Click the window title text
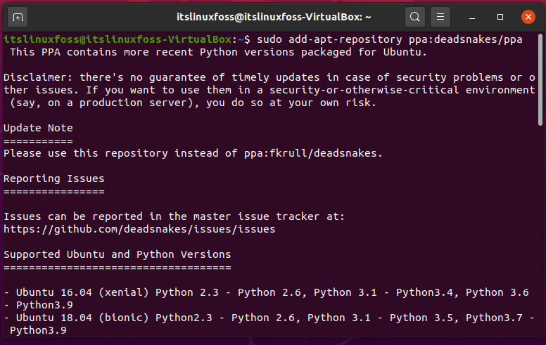This screenshot has height=345, width=546. pos(274,17)
